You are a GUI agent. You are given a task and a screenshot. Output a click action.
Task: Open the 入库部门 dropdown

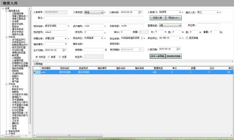point(180,12)
